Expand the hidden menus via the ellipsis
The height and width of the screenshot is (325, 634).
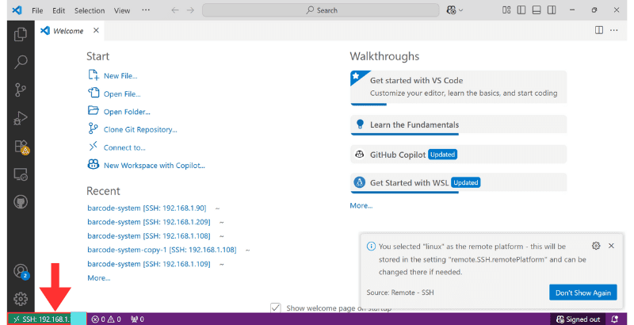tap(145, 10)
